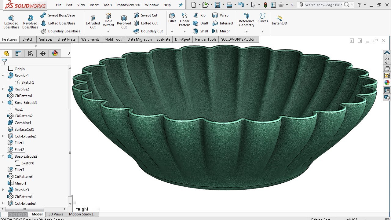The width and height of the screenshot is (391, 220).
Task: Open the PhotoView 360 menu
Action: 128,5
